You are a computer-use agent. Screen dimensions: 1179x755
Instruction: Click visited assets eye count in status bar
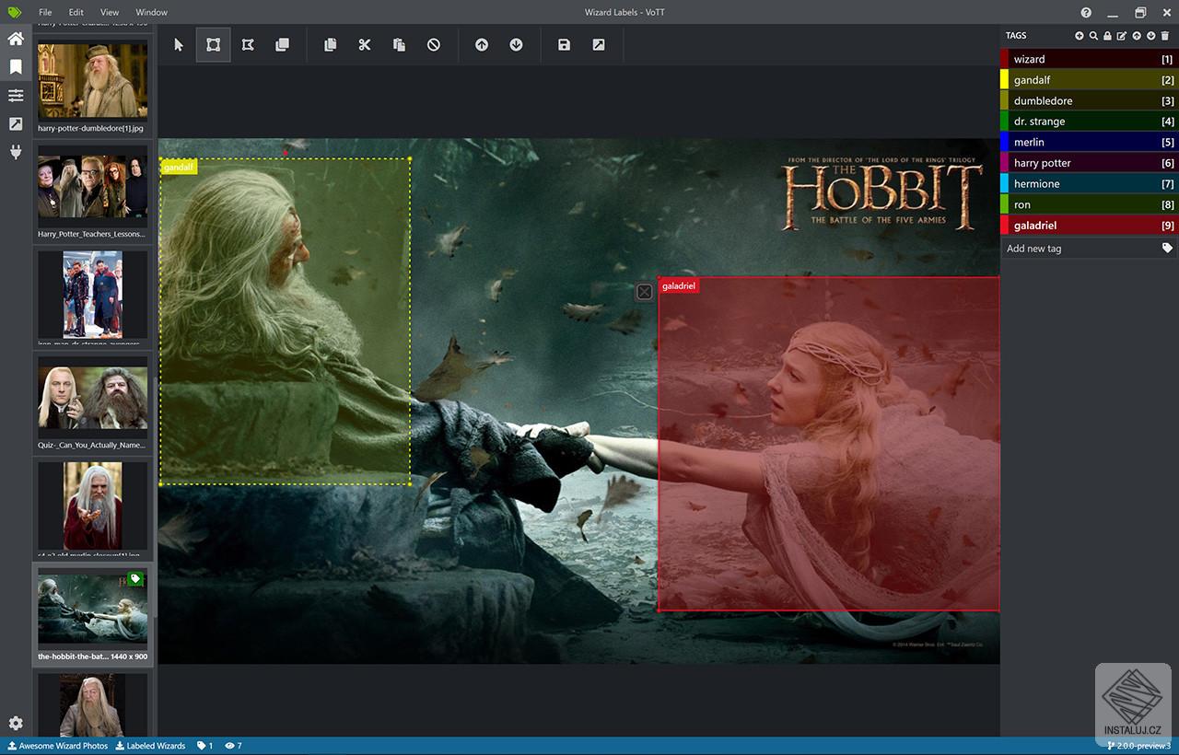click(x=233, y=746)
